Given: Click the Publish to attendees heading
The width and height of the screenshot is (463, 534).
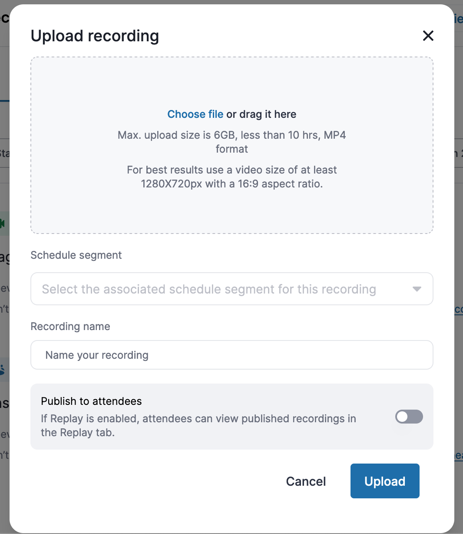Looking at the screenshot, I should point(91,401).
